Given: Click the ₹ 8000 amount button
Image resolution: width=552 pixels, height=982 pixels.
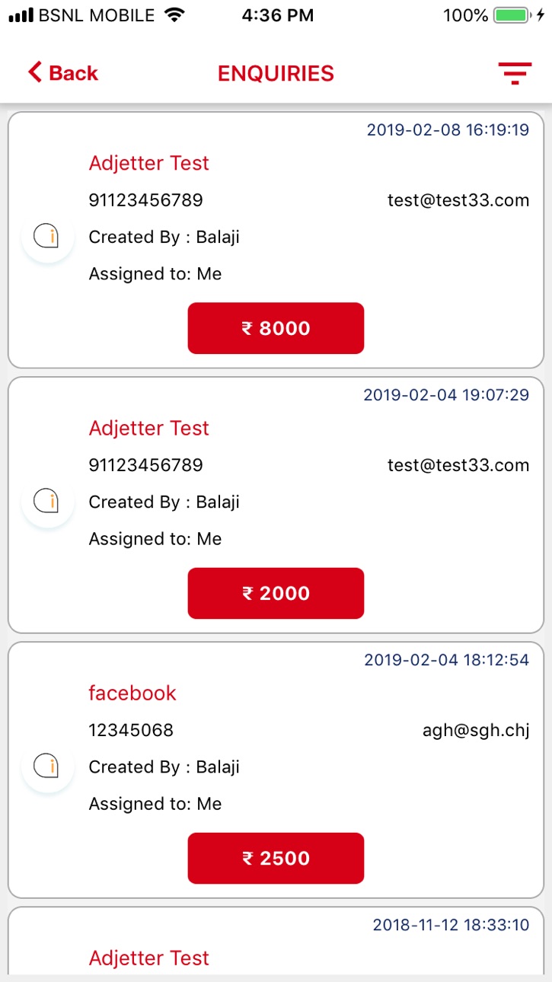Looking at the screenshot, I should 276,328.
